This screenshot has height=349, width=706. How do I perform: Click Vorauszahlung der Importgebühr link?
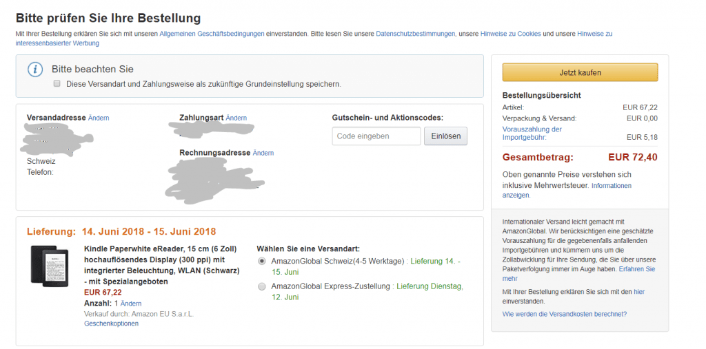pyautogui.click(x=532, y=133)
